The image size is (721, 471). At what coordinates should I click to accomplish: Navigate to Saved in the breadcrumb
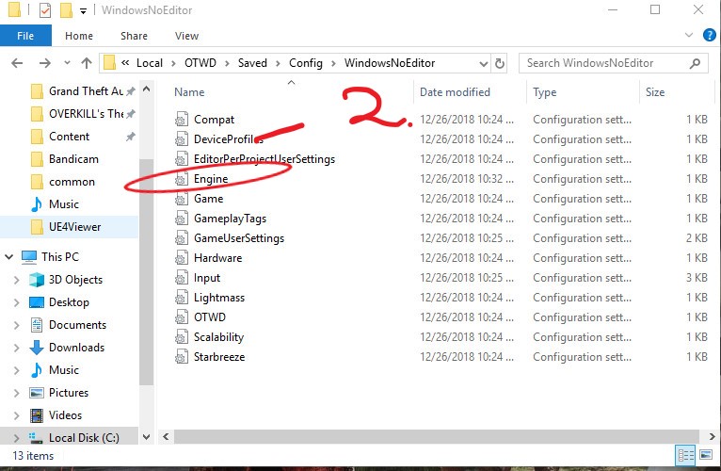pos(252,63)
